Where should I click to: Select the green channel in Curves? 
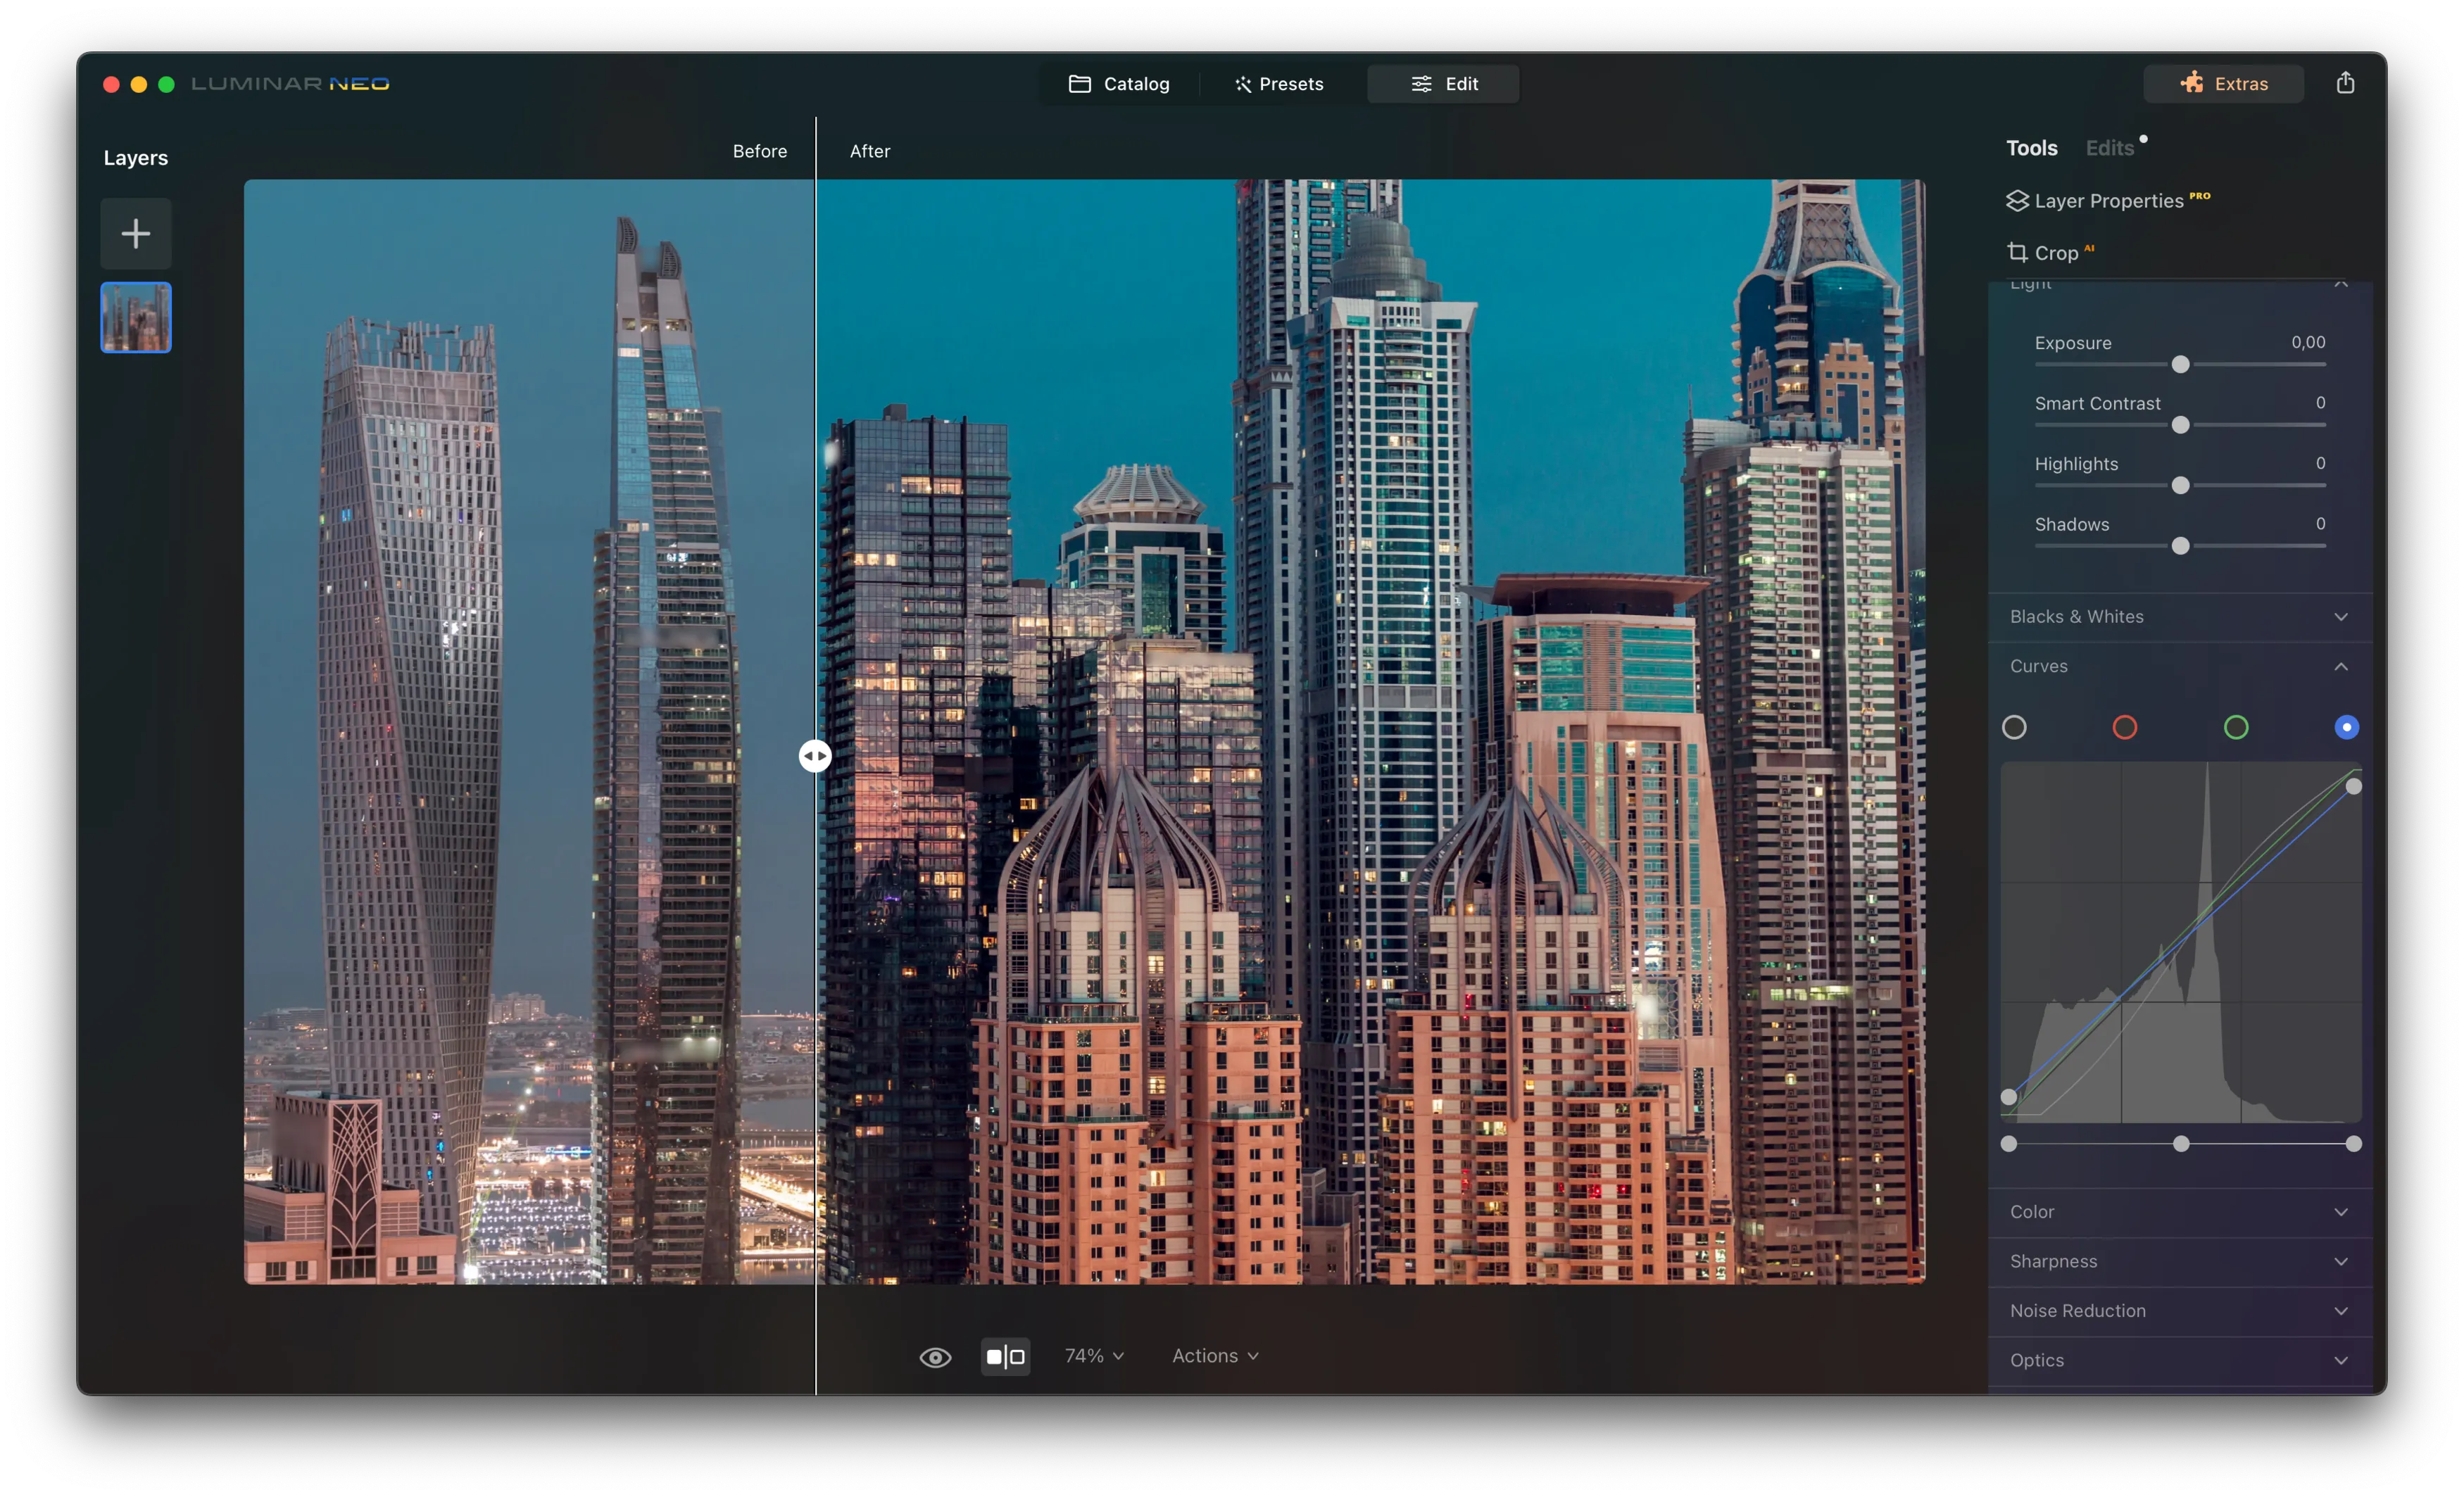click(2237, 727)
